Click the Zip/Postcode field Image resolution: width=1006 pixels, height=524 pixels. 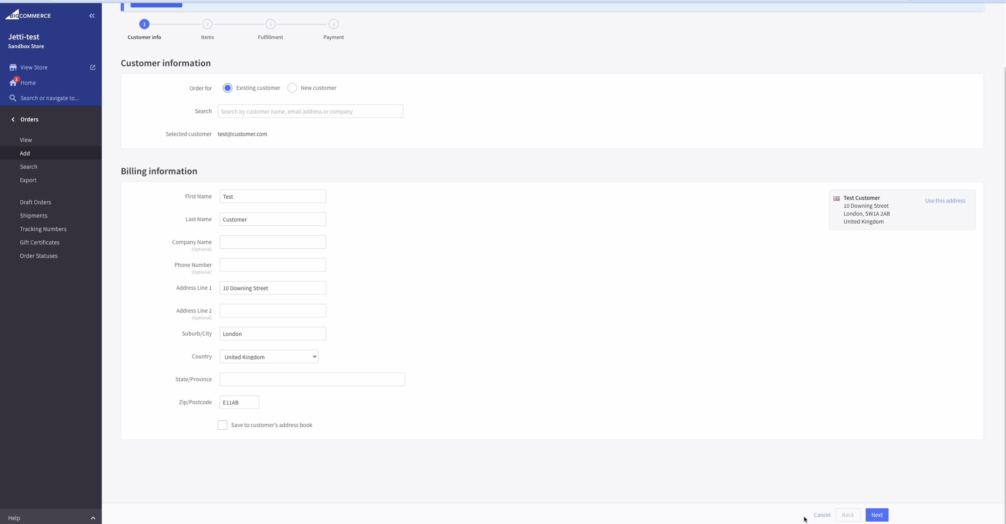coord(239,402)
